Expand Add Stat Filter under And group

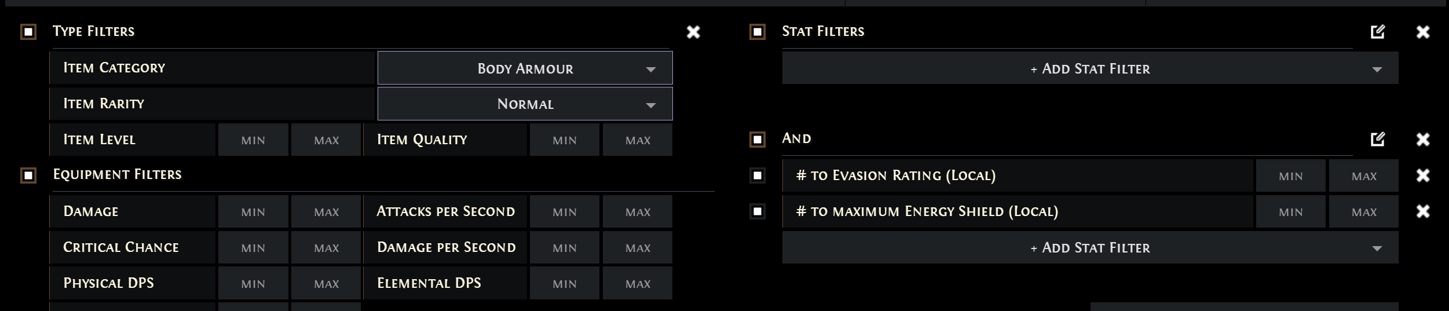point(1090,247)
